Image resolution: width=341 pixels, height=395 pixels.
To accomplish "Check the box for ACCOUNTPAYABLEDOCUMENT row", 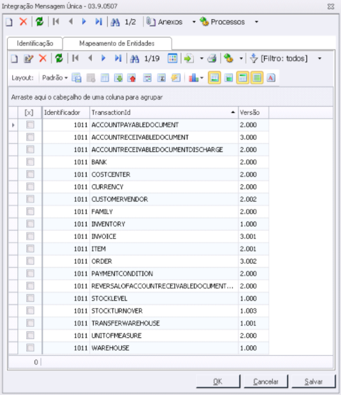I will tap(30, 125).
